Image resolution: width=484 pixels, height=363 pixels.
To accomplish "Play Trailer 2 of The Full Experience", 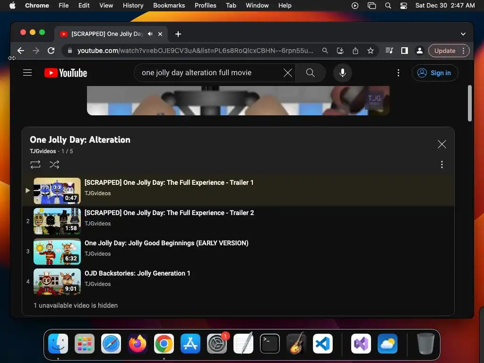I will tap(169, 213).
